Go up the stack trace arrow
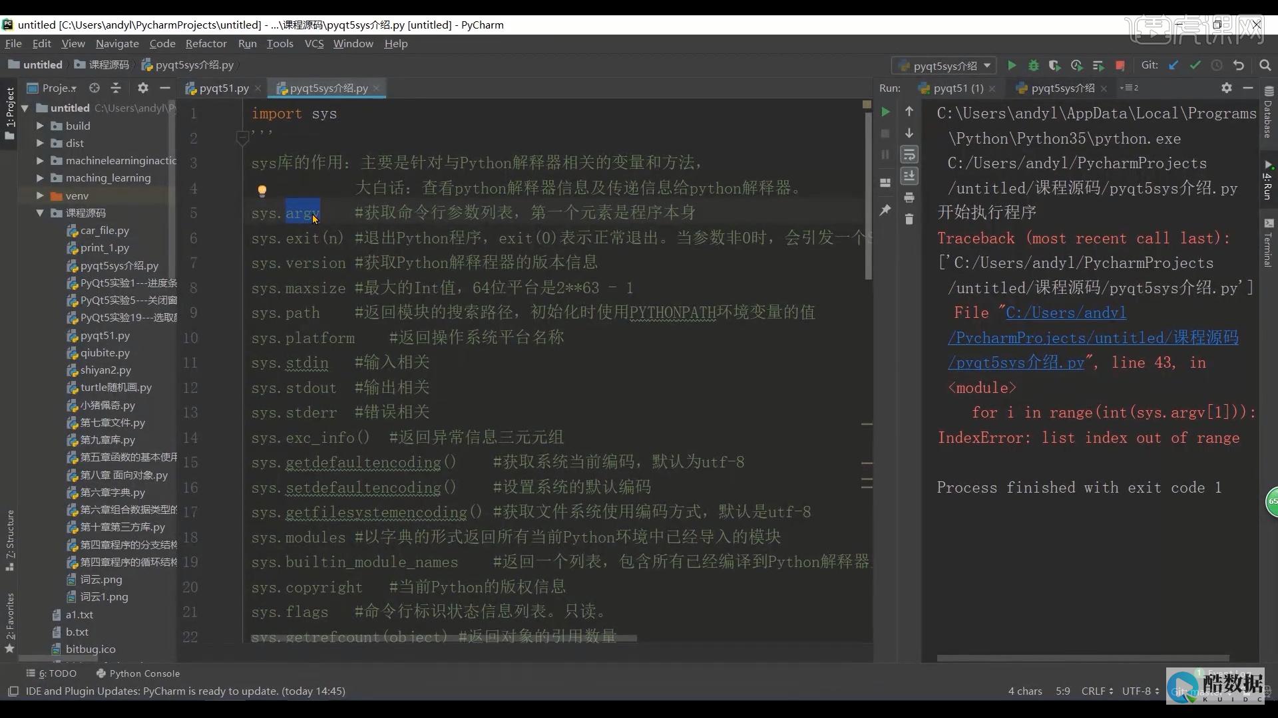This screenshot has width=1278, height=718. tap(909, 112)
